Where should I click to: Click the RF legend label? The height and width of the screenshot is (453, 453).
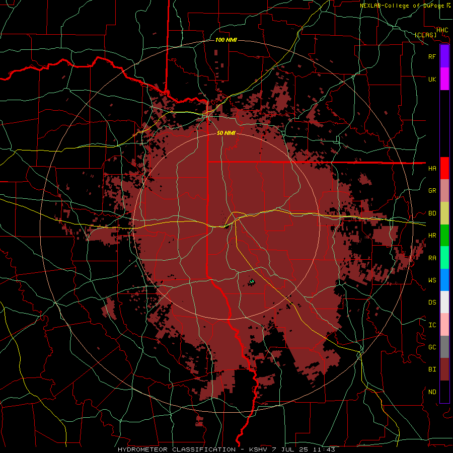(432, 56)
